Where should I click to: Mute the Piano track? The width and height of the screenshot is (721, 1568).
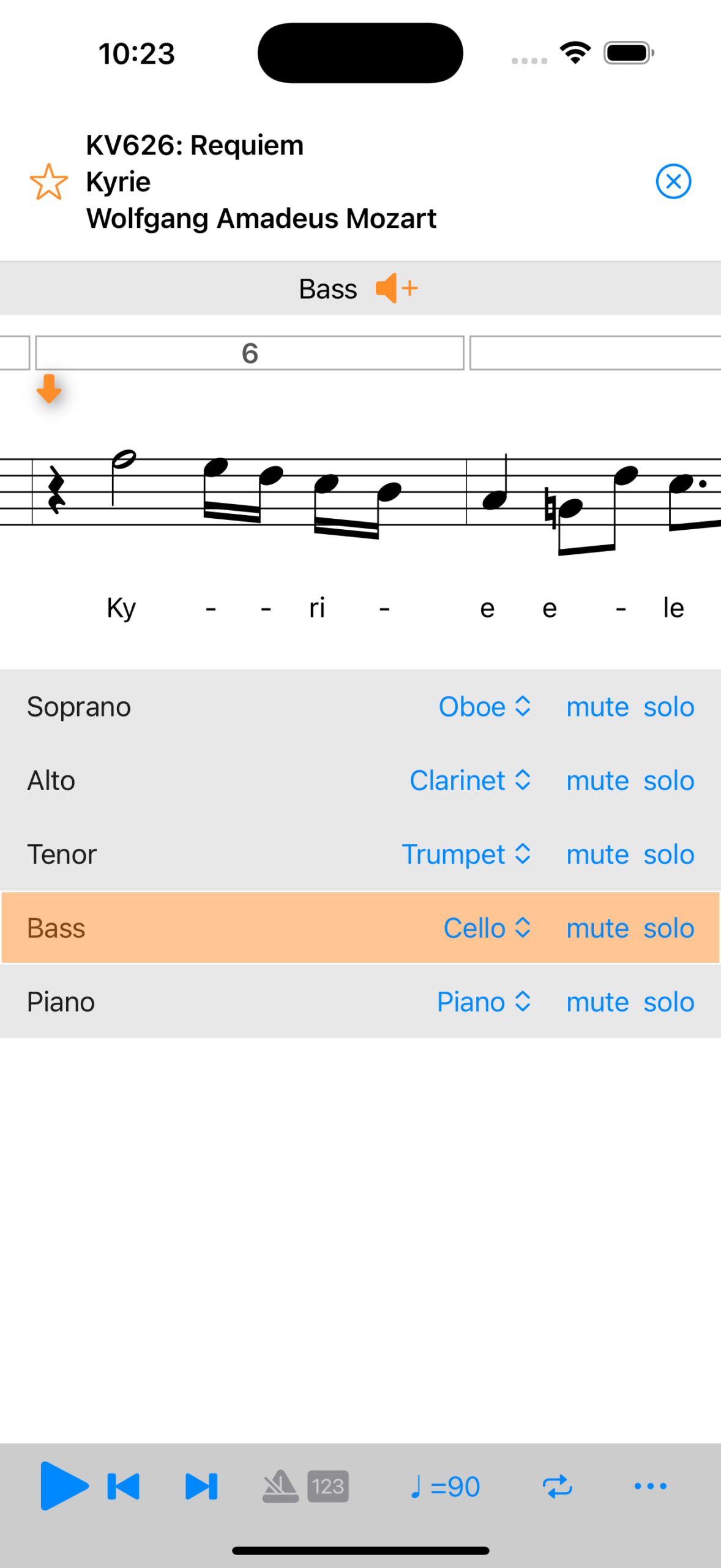[x=597, y=1002]
